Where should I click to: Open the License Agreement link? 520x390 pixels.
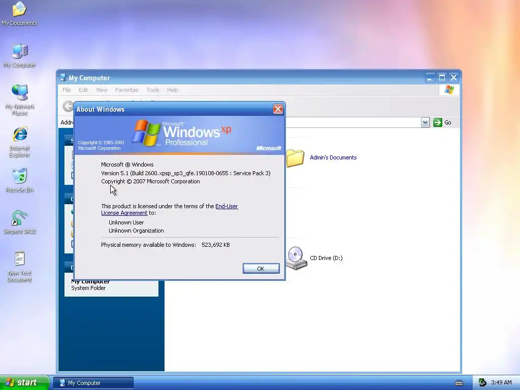click(x=124, y=213)
